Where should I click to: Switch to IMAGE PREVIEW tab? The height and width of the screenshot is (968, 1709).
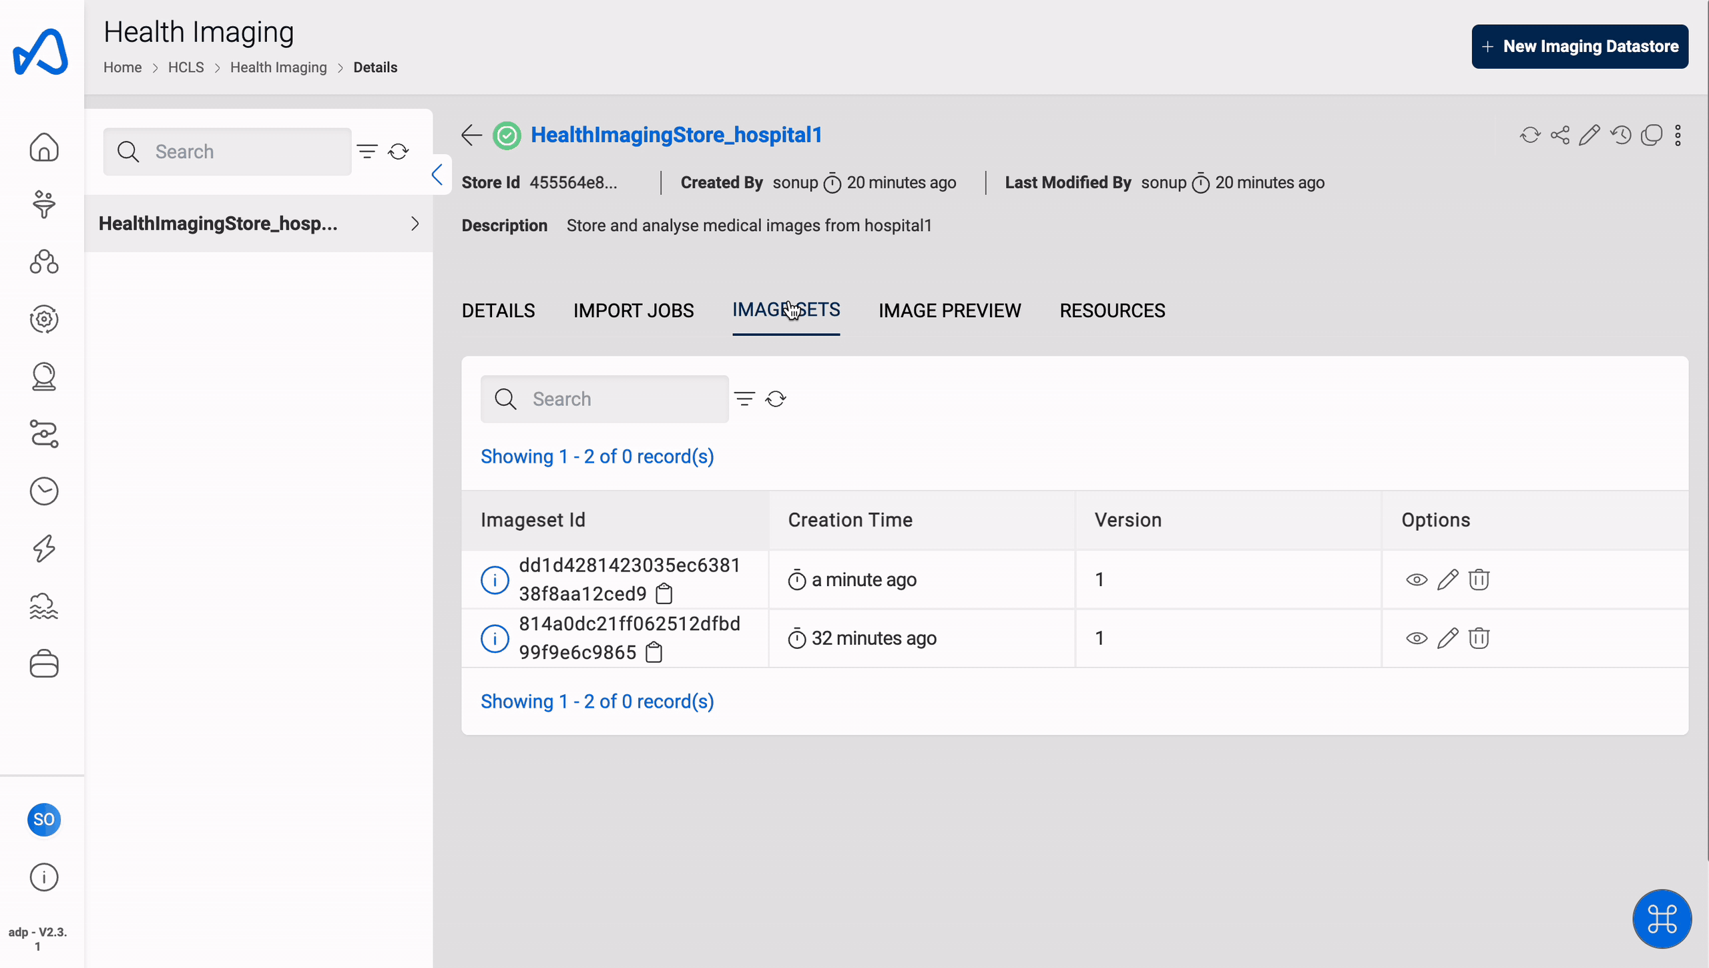(949, 311)
